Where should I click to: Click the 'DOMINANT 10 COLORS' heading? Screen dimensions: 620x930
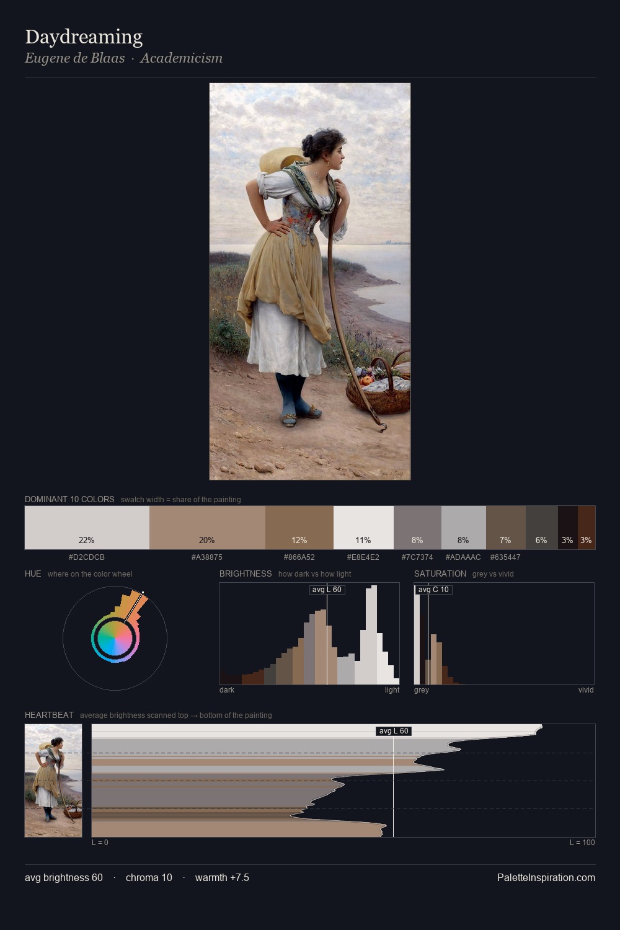pos(69,499)
